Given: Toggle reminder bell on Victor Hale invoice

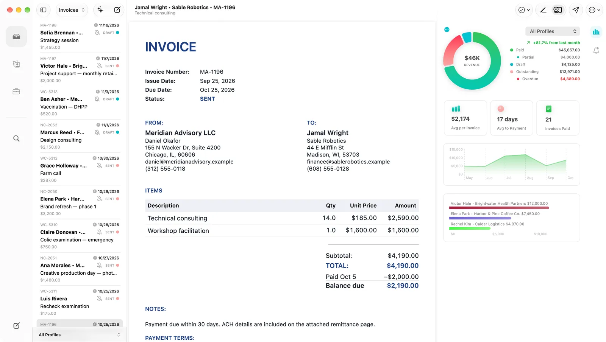Looking at the screenshot, I should pyautogui.click(x=99, y=66).
